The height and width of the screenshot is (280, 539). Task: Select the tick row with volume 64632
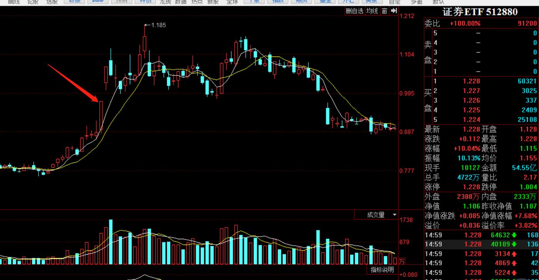pos(482,235)
